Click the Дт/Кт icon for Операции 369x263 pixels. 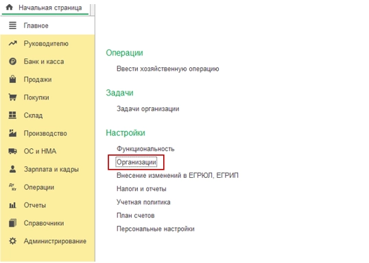(13, 187)
